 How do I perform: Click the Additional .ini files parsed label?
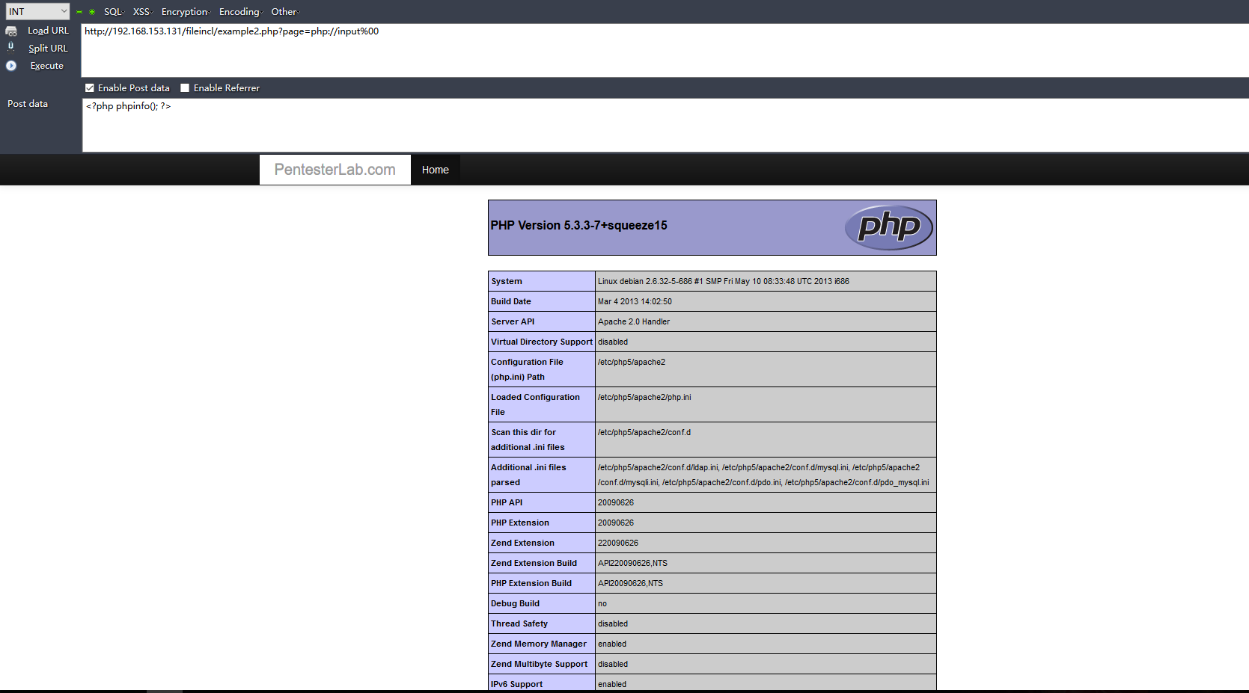click(x=528, y=475)
